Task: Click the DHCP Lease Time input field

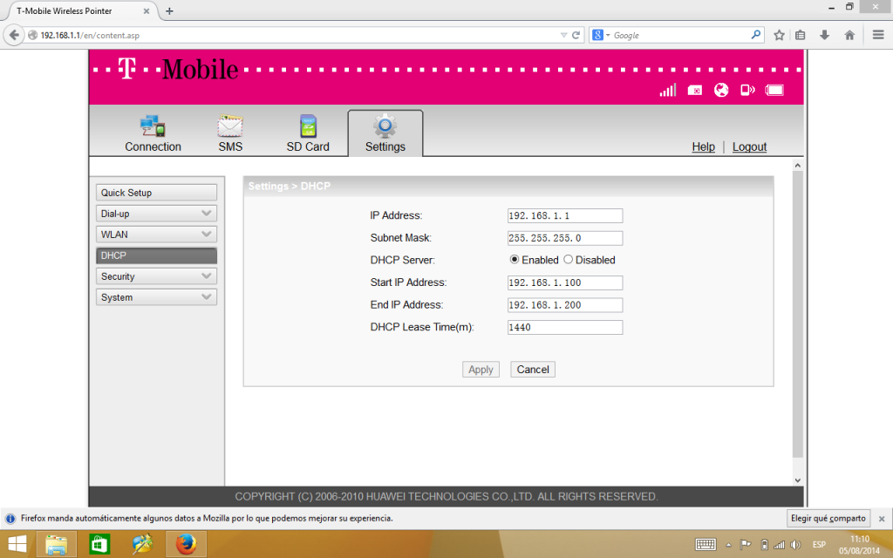Action: point(565,328)
